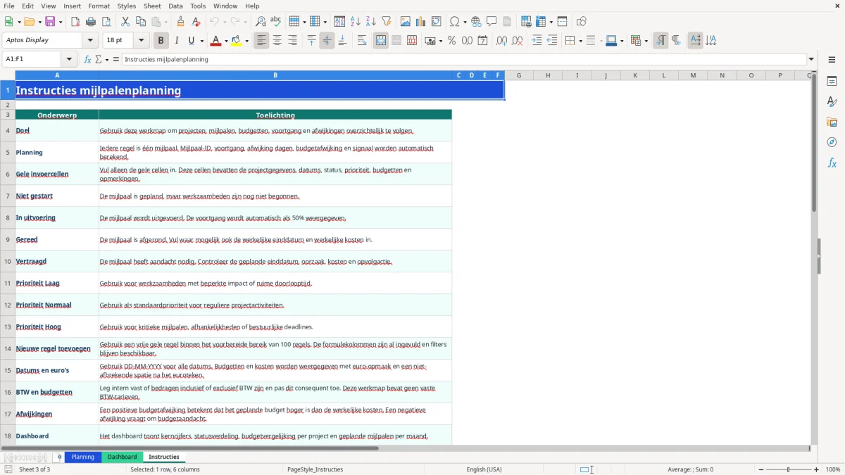Insert a comment
Viewport: 845px width, 475px height.
[x=492, y=22]
